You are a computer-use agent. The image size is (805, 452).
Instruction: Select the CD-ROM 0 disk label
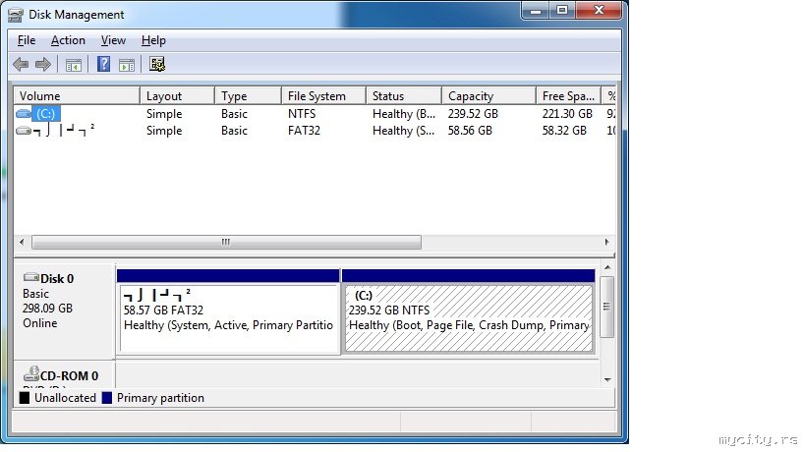64,375
